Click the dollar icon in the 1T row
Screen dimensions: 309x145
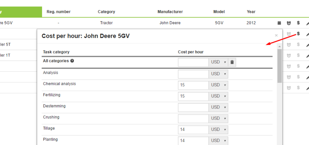pyautogui.click(x=298, y=55)
